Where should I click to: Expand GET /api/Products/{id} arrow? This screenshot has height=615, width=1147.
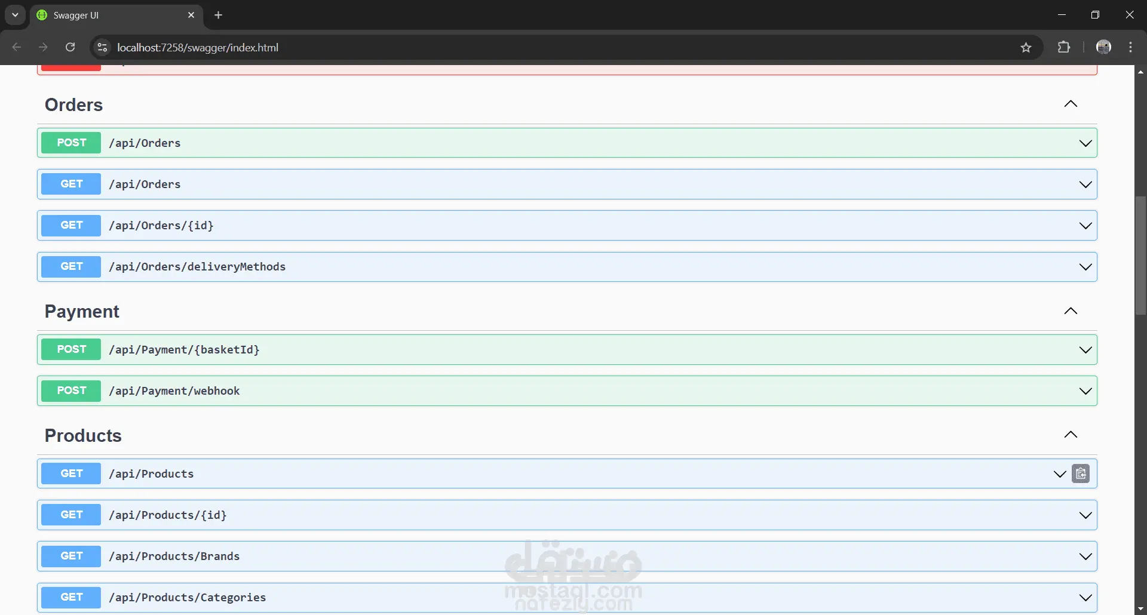pos(1085,515)
